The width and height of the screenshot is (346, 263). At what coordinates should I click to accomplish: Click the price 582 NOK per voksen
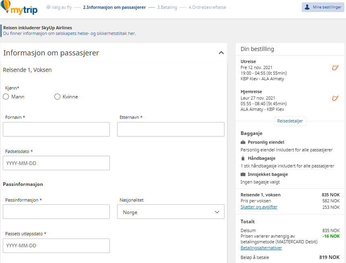331,201
